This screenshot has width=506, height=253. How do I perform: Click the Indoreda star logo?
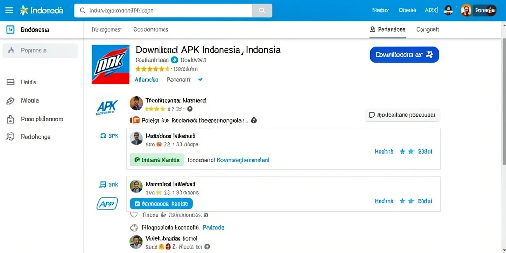click(x=24, y=10)
